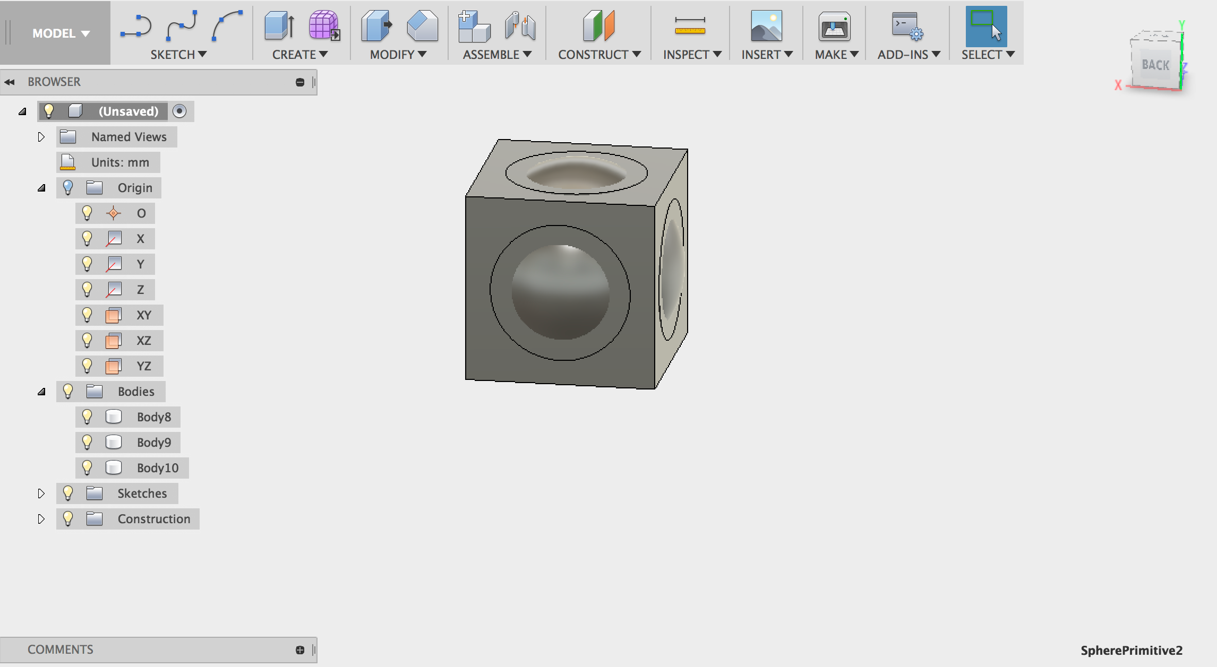Viewport: 1217px width, 667px height.
Task: Select the Arc sketch tool icon
Action: (227, 25)
